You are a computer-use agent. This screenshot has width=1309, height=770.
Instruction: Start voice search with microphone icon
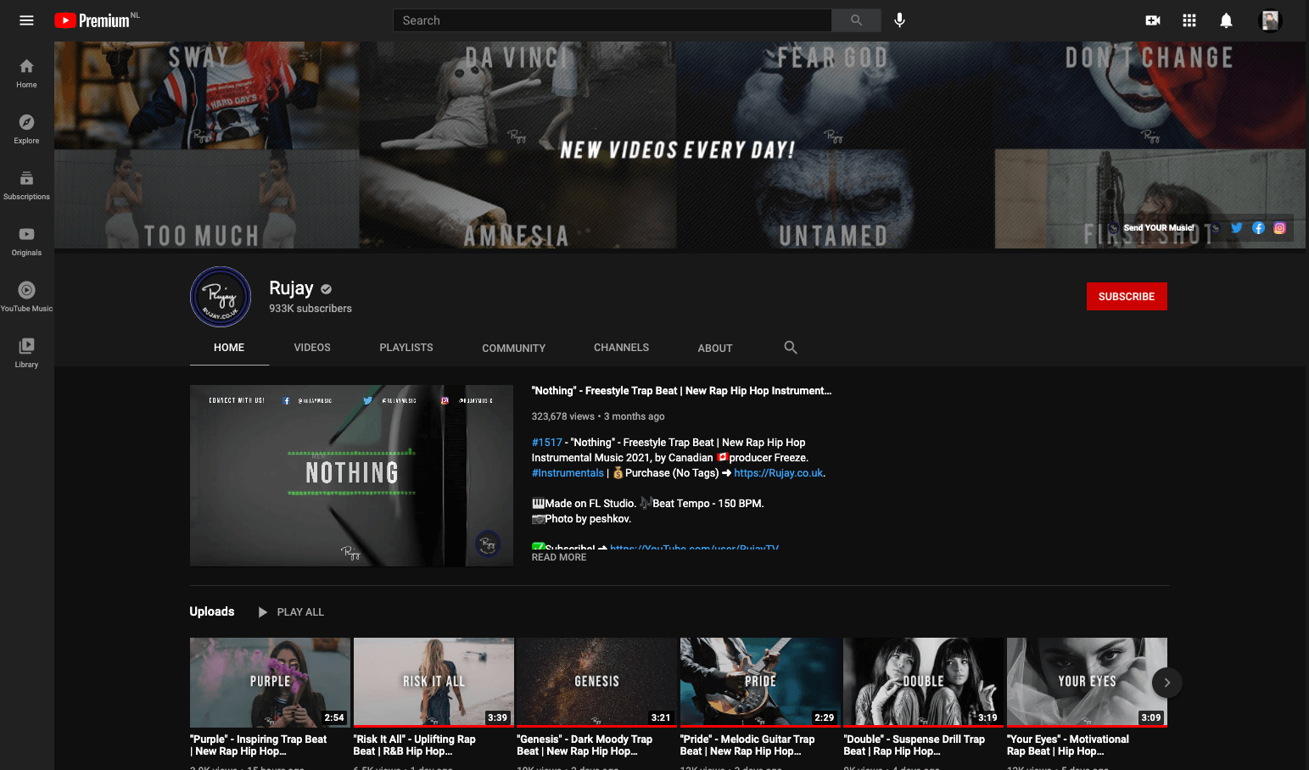900,20
